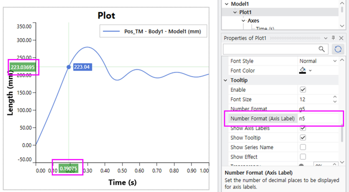Check the Show Effect option

click(303, 157)
